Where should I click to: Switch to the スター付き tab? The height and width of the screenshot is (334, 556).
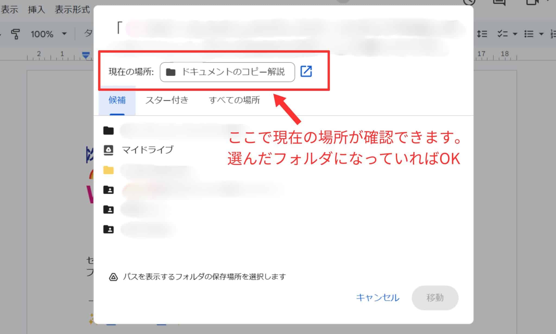[167, 100]
